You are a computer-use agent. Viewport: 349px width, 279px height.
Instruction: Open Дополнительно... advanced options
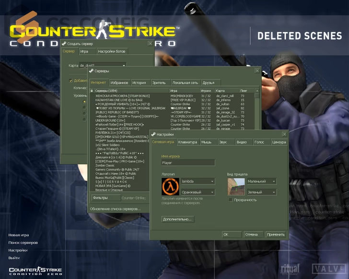(177, 219)
